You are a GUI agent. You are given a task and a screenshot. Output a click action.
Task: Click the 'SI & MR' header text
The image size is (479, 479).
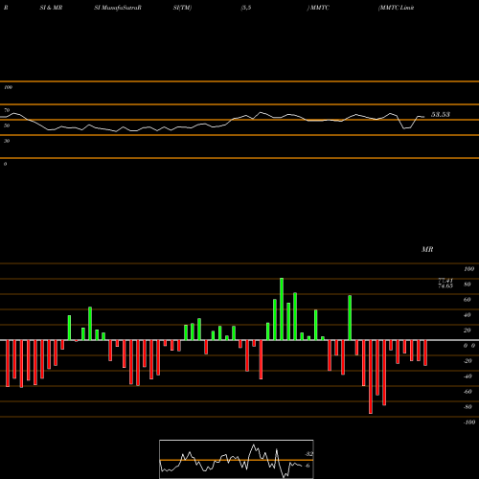tap(51, 8)
